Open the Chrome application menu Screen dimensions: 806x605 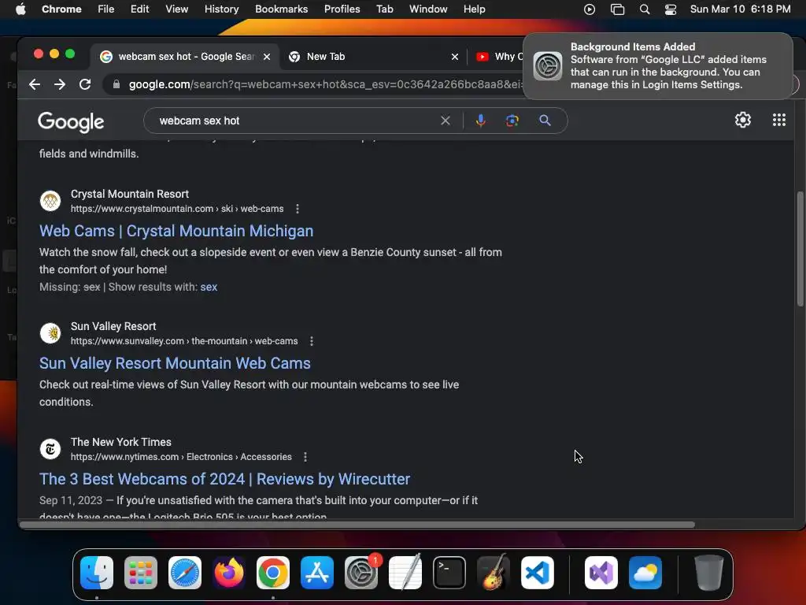coord(61,9)
